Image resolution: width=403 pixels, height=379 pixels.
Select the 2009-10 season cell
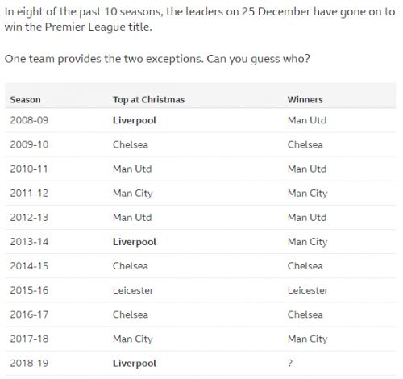[x=29, y=144]
